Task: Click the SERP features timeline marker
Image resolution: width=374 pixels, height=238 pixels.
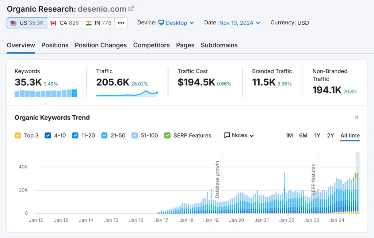Action: pos(313,179)
